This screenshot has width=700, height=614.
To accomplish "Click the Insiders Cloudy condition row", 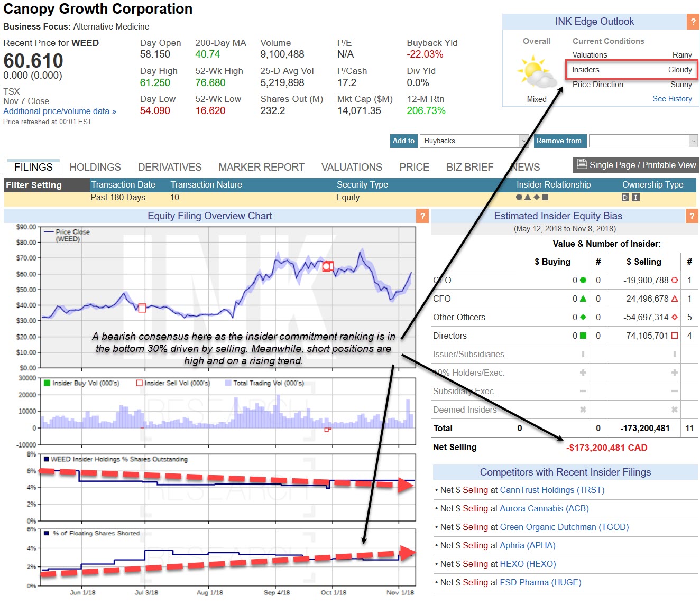I will (632, 70).
